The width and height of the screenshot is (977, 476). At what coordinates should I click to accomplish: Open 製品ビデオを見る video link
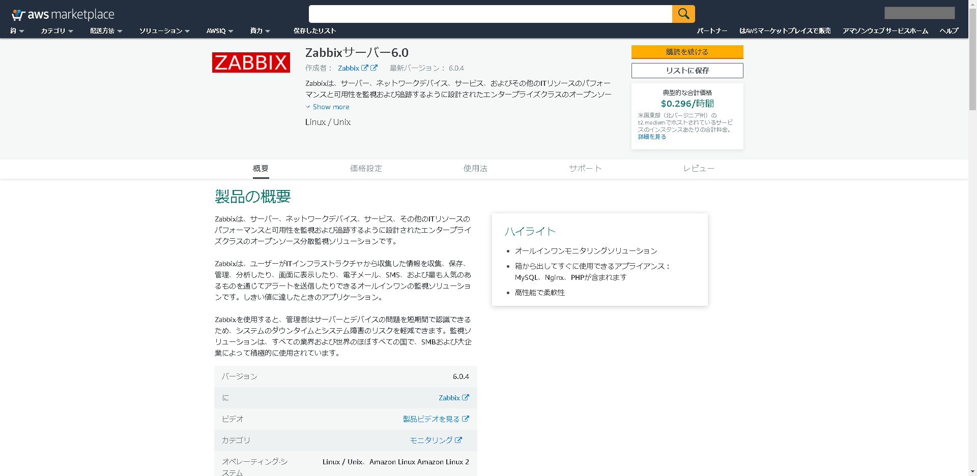tap(431, 419)
